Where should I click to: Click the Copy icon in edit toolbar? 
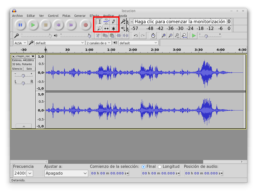click(x=105, y=35)
